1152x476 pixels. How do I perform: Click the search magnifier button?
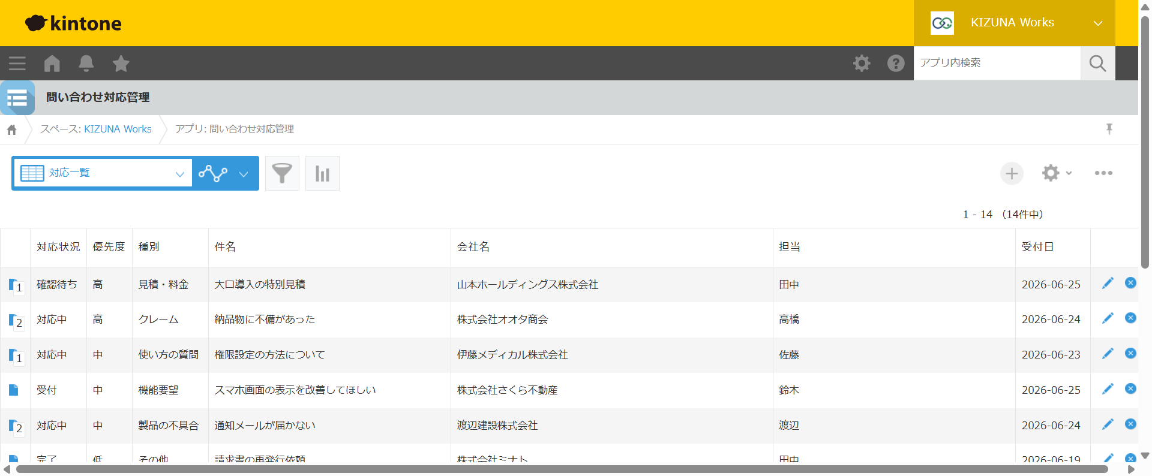(1097, 63)
